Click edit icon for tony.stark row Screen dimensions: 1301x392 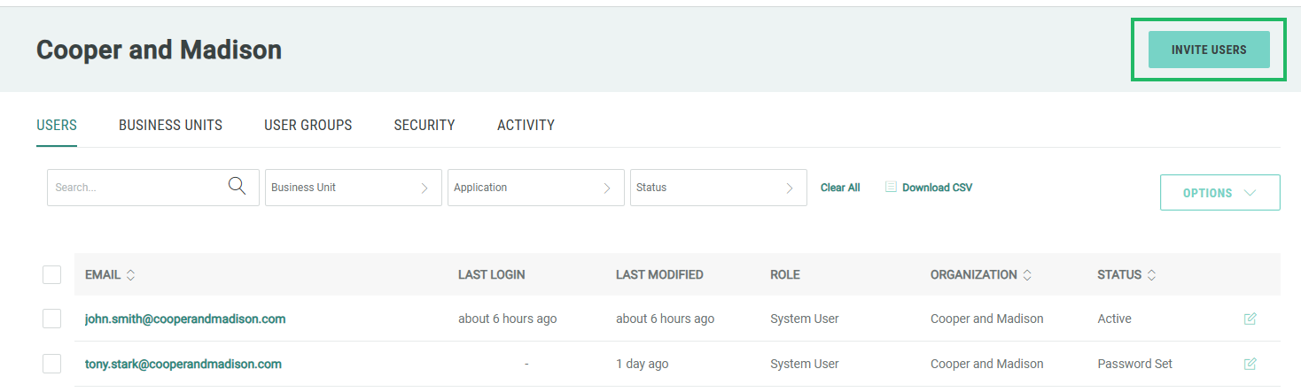1250,364
